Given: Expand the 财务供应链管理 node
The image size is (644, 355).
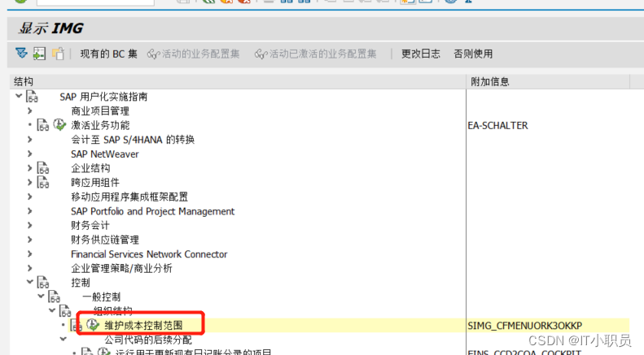Looking at the screenshot, I should (29, 240).
